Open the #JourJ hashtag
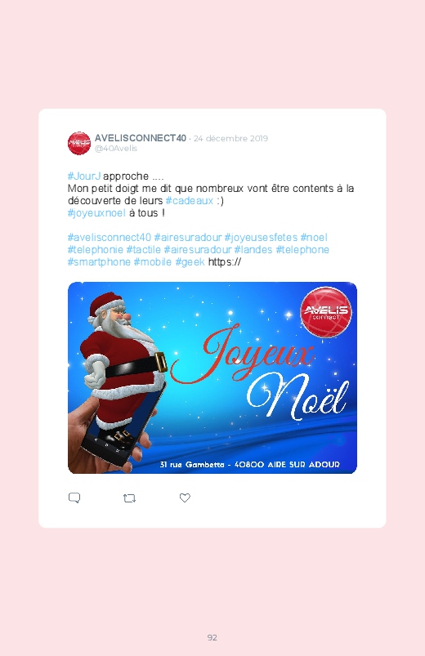The height and width of the screenshot is (656, 425). click(x=84, y=176)
